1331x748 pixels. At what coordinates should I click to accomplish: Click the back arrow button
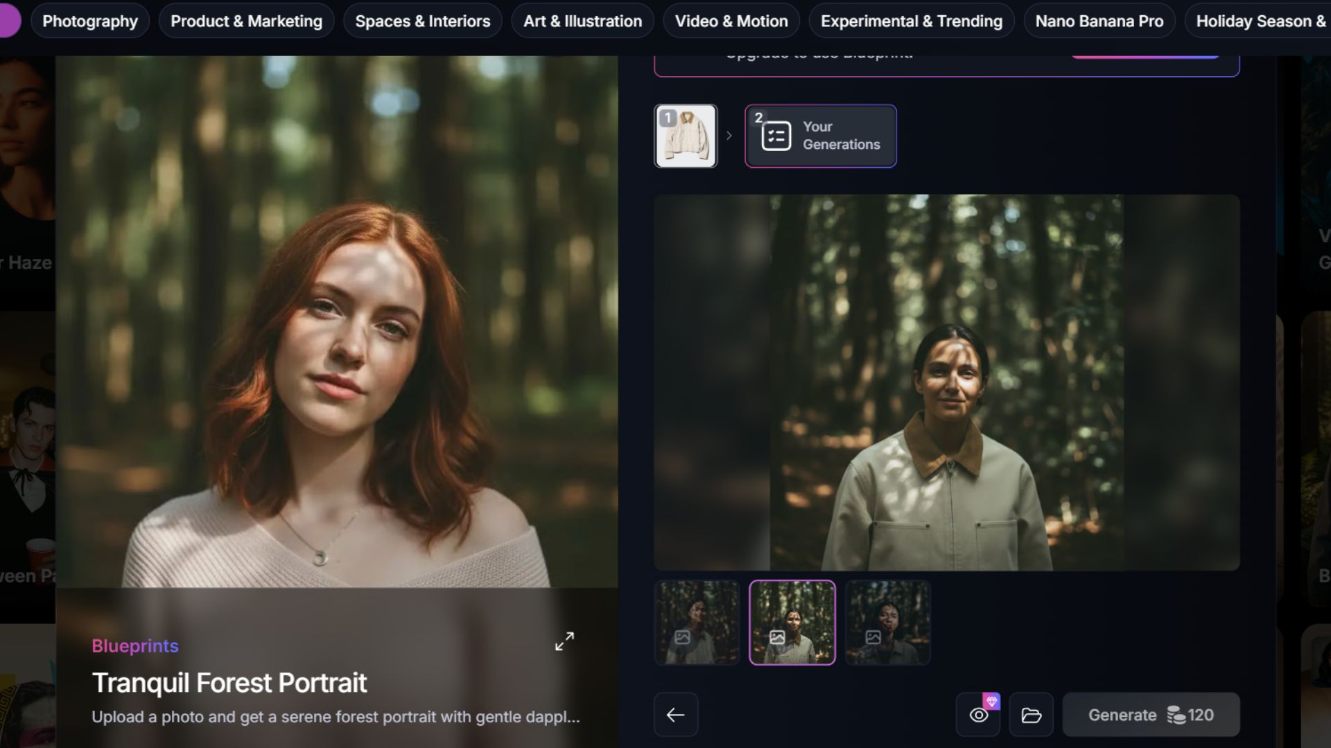pyautogui.click(x=675, y=715)
